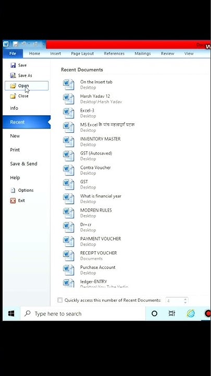Click Word icon beside Purchase Account
Viewport: 211px width, 376px height.
click(x=69, y=270)
